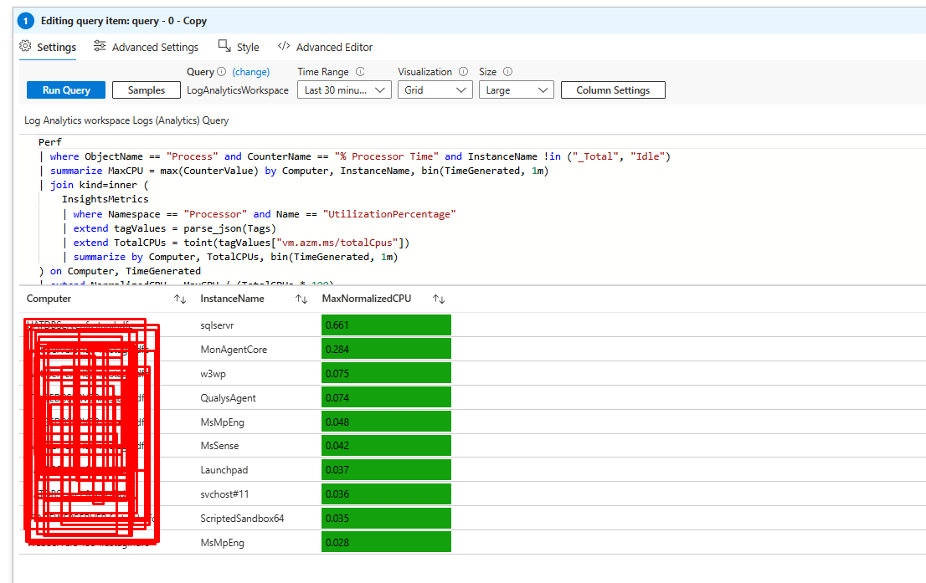Sort by the Computer column arrows
926x583 pixels.
click(x=180, y=299)
